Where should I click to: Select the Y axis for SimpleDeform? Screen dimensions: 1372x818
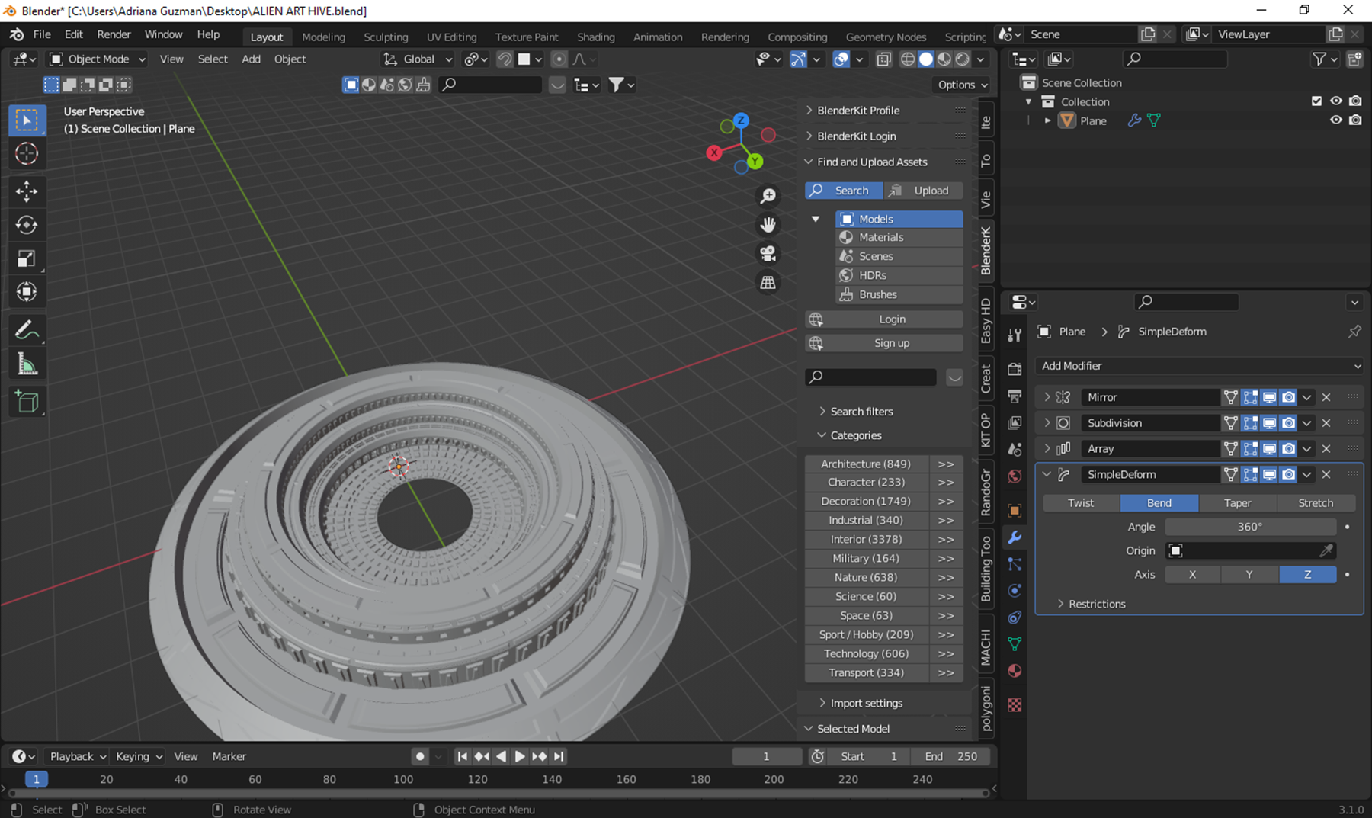(1249, 575)
